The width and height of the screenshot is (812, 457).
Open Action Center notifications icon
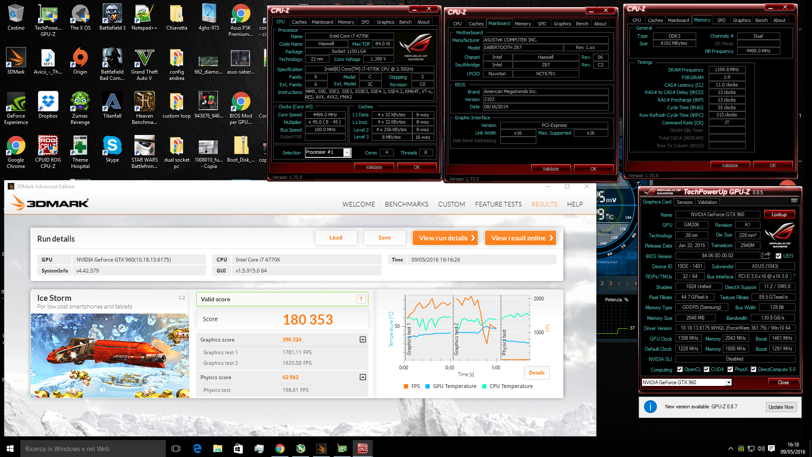[x=771, y=449]
